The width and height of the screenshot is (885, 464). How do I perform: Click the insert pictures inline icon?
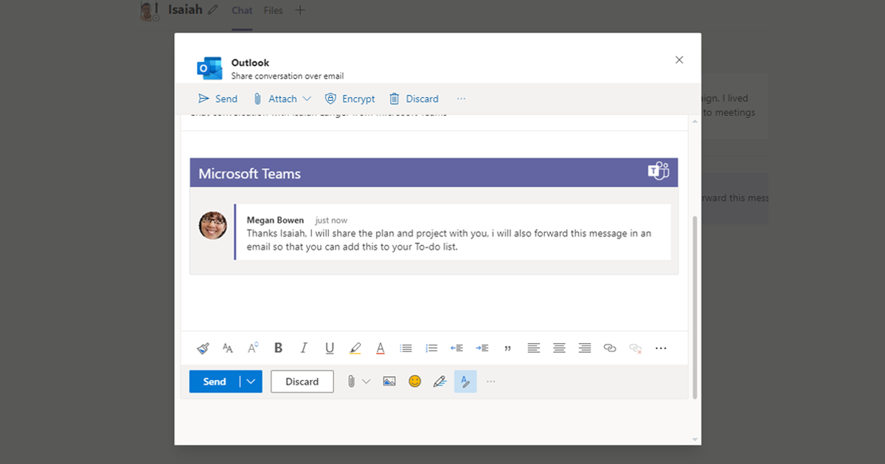coord(389,381)
